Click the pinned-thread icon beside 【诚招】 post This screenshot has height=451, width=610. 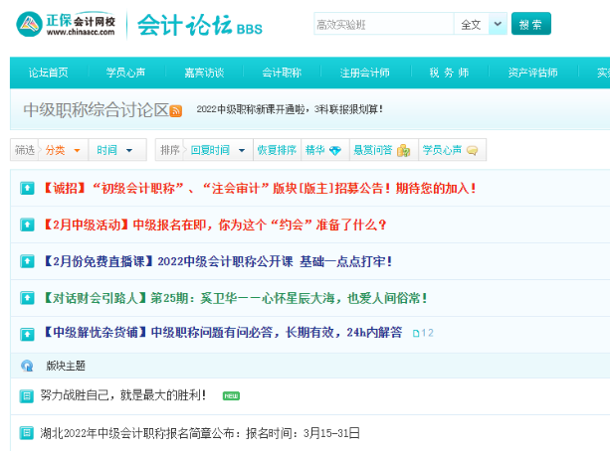(27, 188)
